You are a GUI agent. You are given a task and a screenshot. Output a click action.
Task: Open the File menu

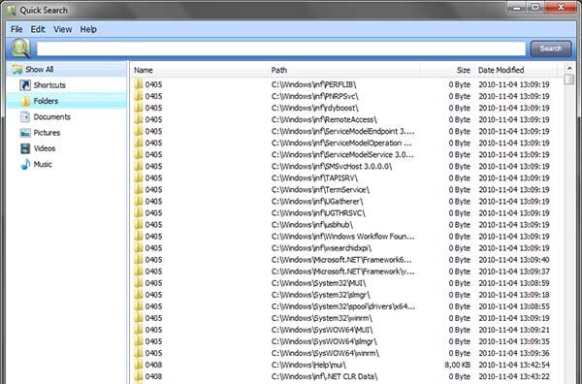pos(16,29)
